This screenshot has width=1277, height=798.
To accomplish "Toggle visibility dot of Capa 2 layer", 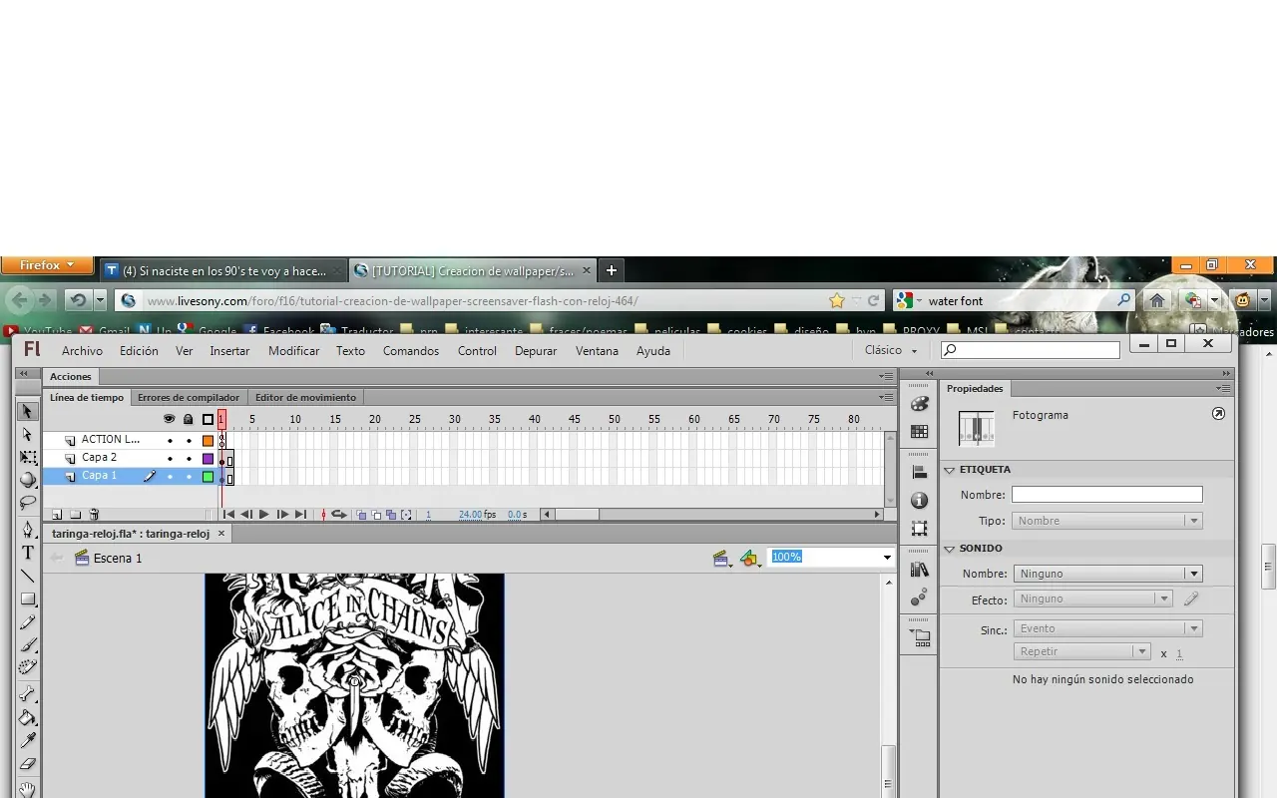I will (170, 458).
